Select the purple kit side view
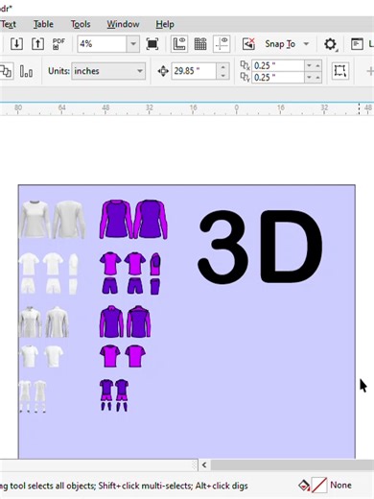Screen dimensions: 374x499 coord(155,273)
